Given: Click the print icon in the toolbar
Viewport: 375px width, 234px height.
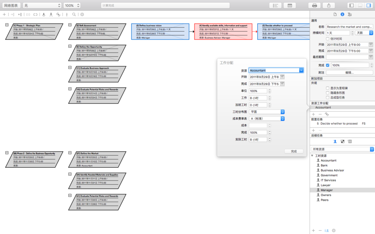Looking at the screenshot, I should coord(314,5).
